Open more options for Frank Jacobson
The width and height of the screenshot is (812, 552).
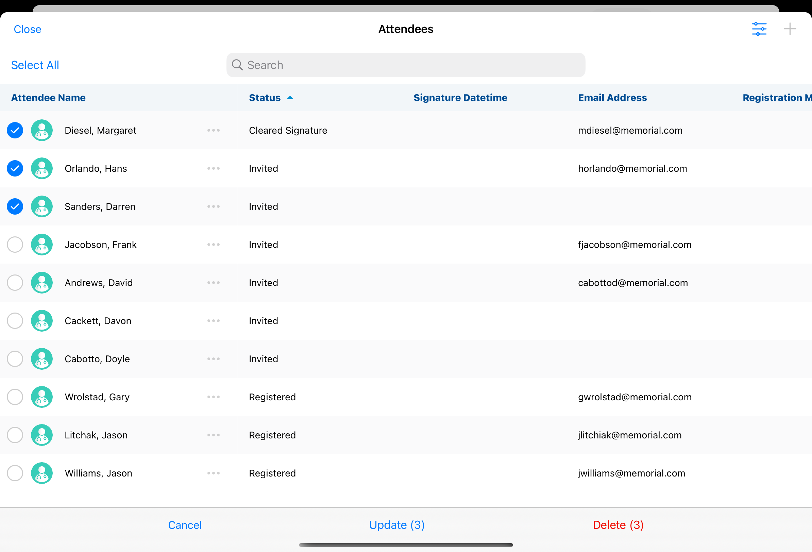[x=213, y=245]
